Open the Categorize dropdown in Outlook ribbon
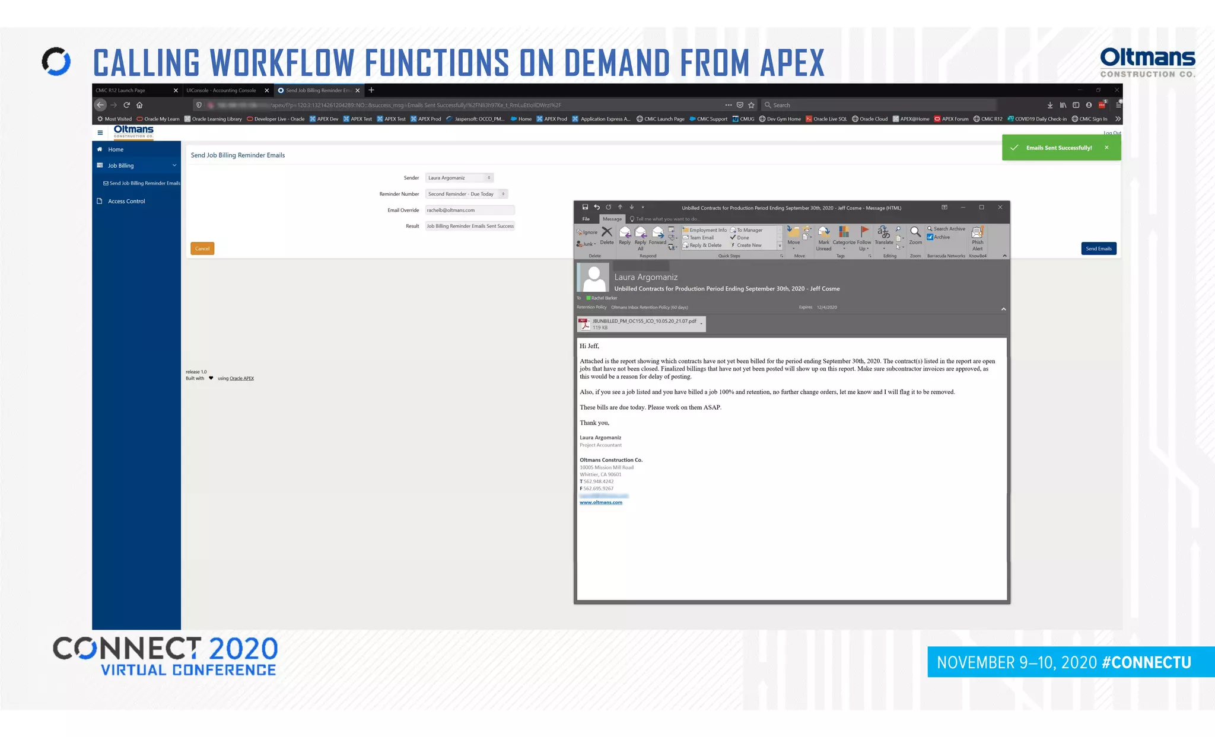Image resolution: width=1215 pixels, height=737 pixels. pos(844,238)
